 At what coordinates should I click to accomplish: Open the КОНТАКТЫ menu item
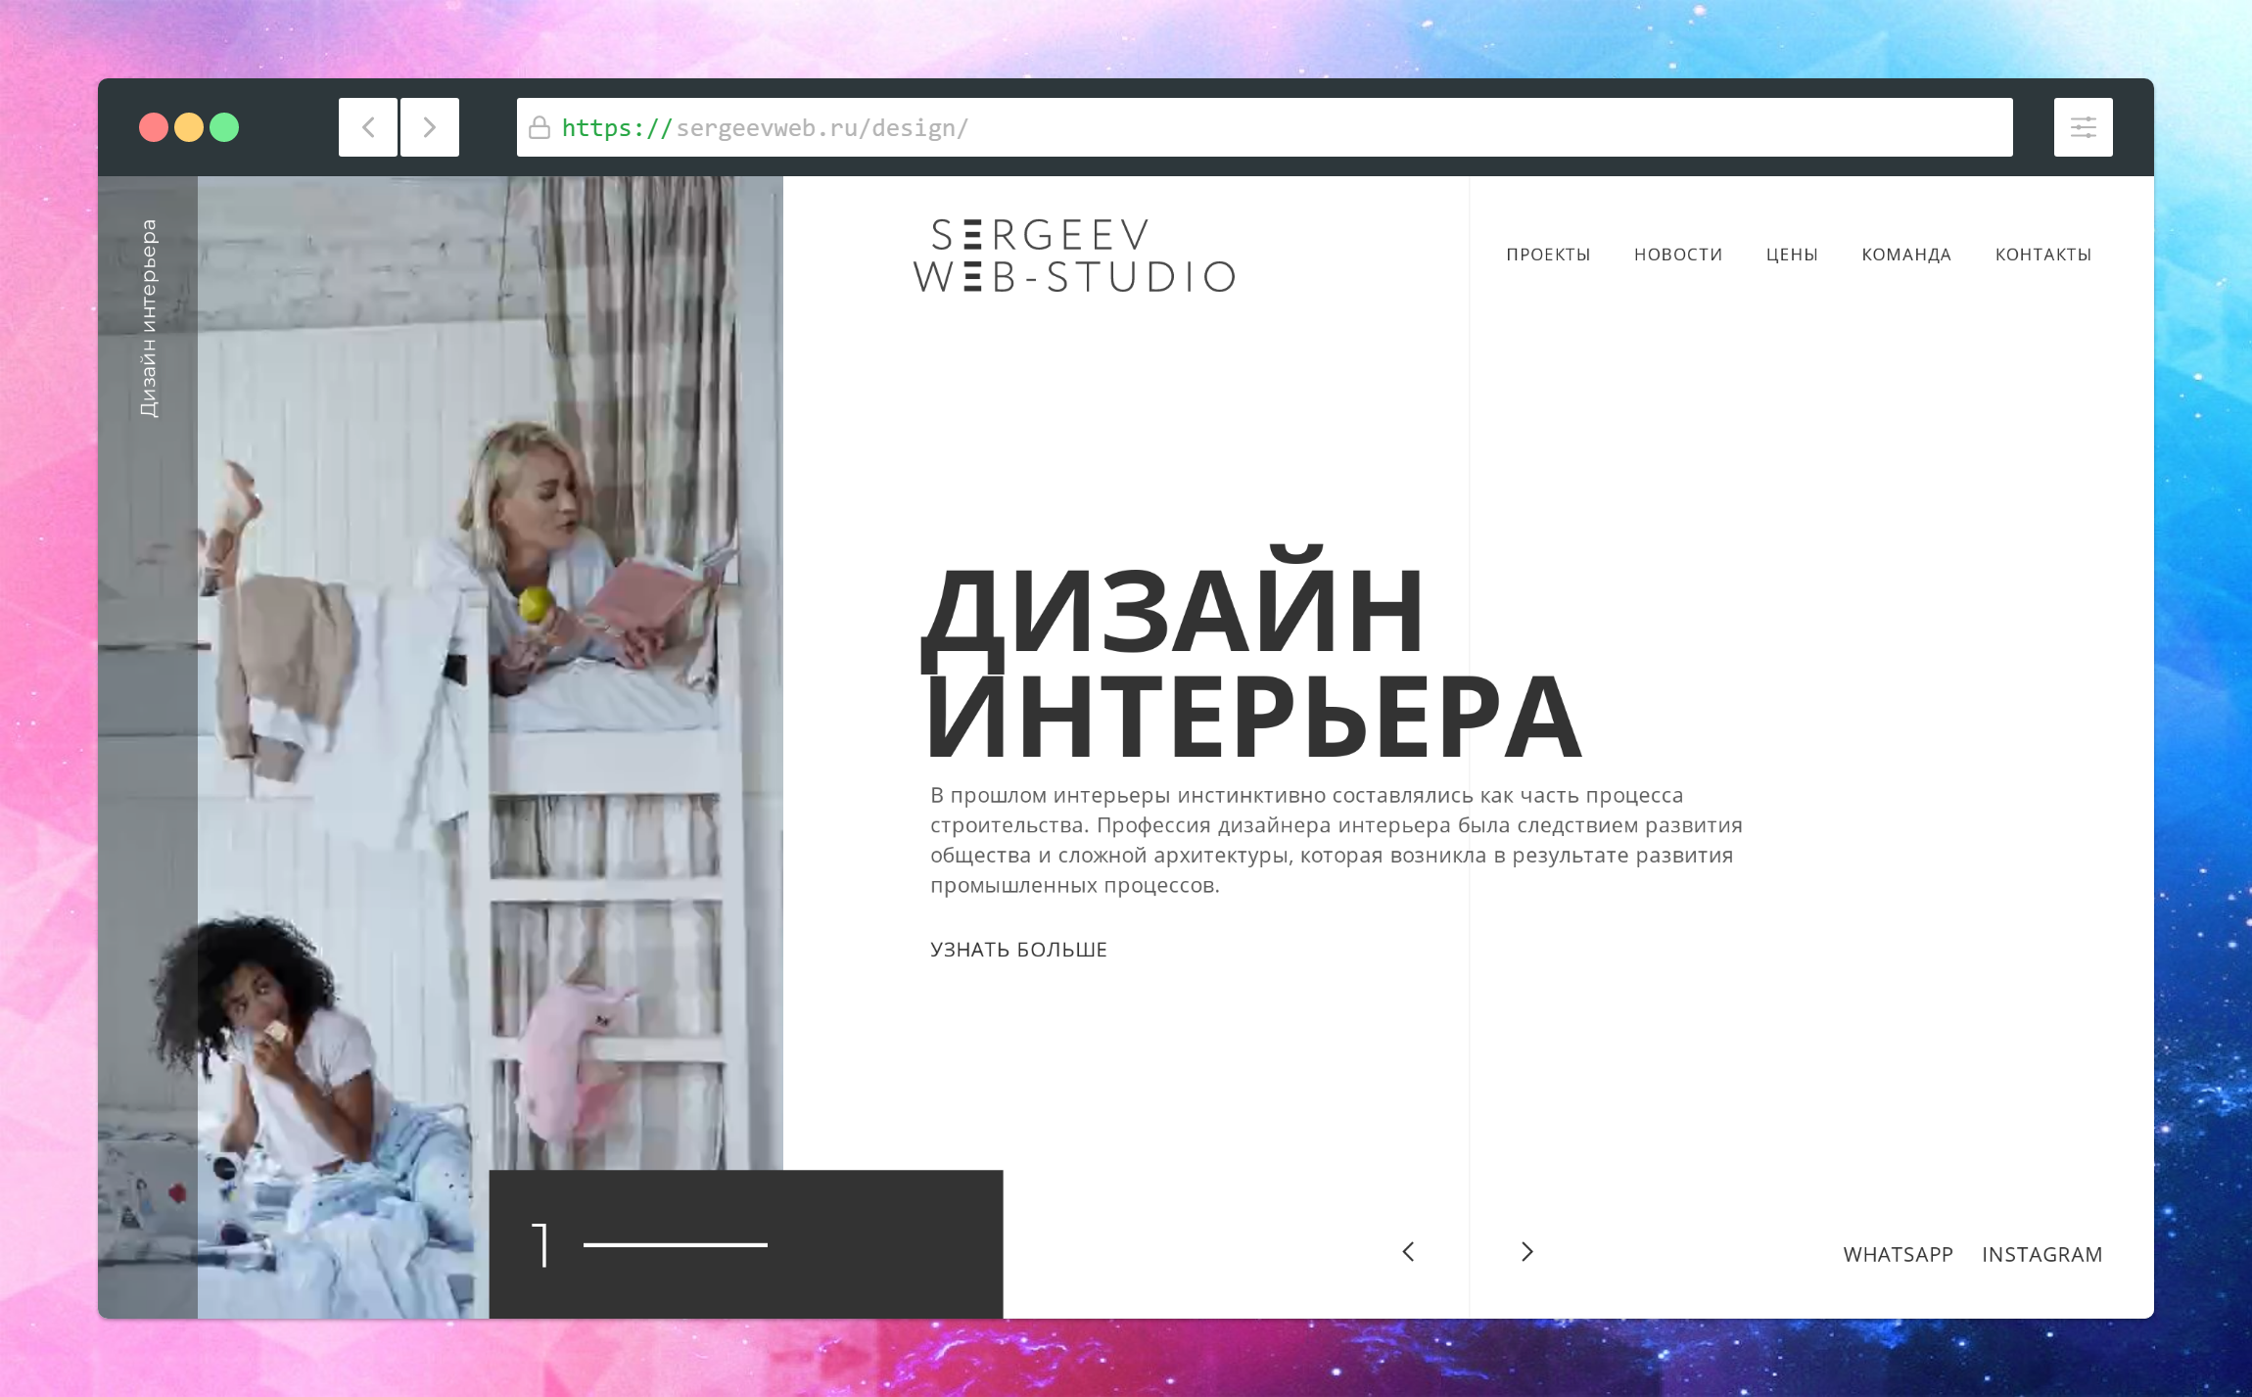tap(2043, 255)
